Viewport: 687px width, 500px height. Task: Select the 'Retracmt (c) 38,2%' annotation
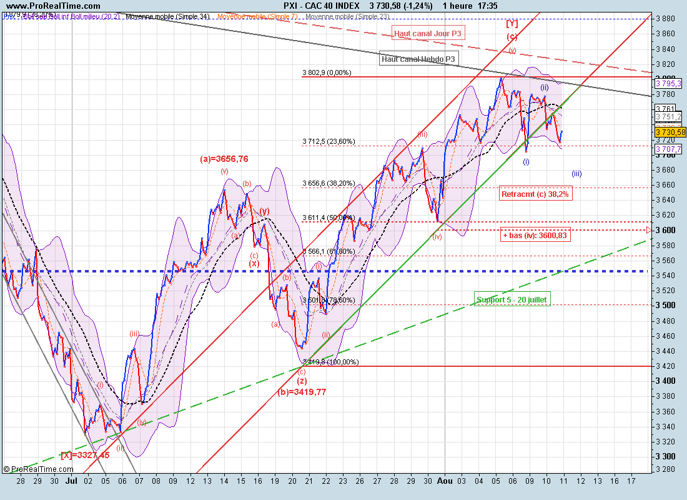(536, 194)
